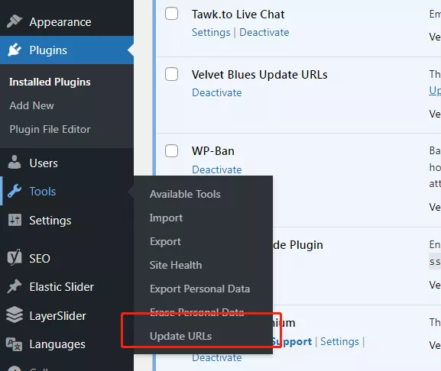Open the Add New plugins page

(x=31, y=105)
